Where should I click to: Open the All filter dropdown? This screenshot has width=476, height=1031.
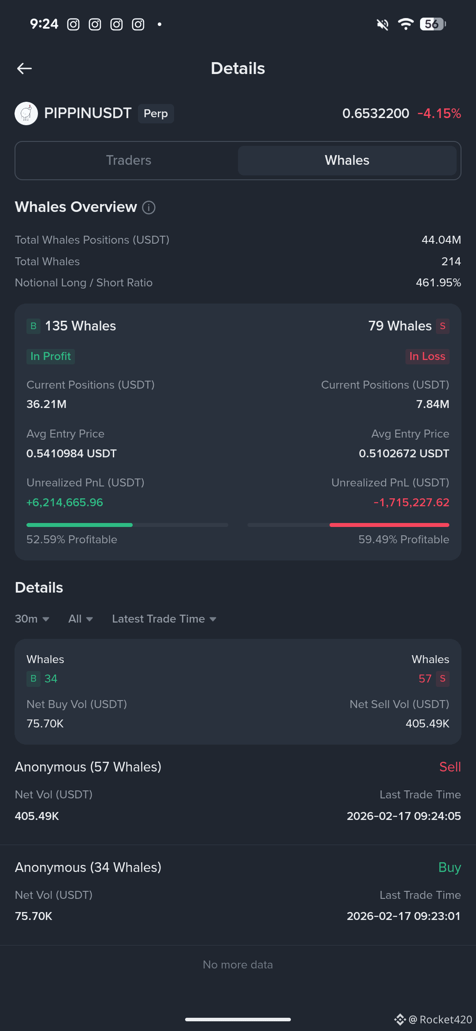tap(81, 619)
